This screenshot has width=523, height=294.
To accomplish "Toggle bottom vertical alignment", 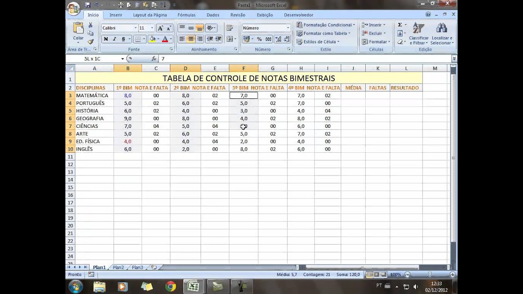I will pos(199,28).
